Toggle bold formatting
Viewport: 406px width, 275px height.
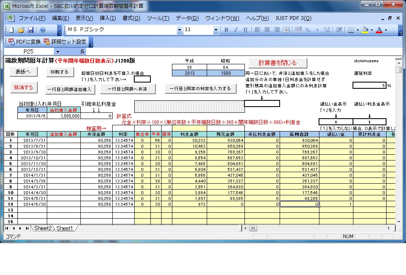point(226,30)
